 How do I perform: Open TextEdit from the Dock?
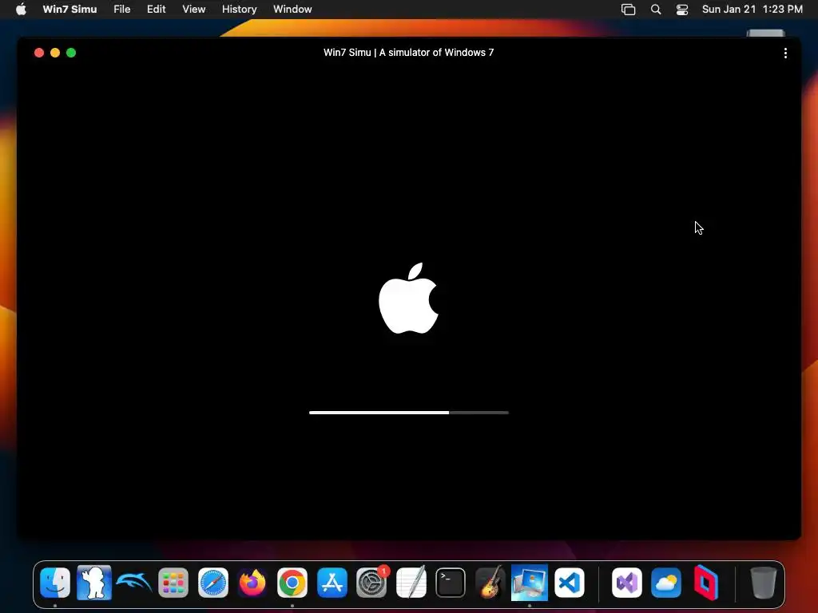point(411,582)
